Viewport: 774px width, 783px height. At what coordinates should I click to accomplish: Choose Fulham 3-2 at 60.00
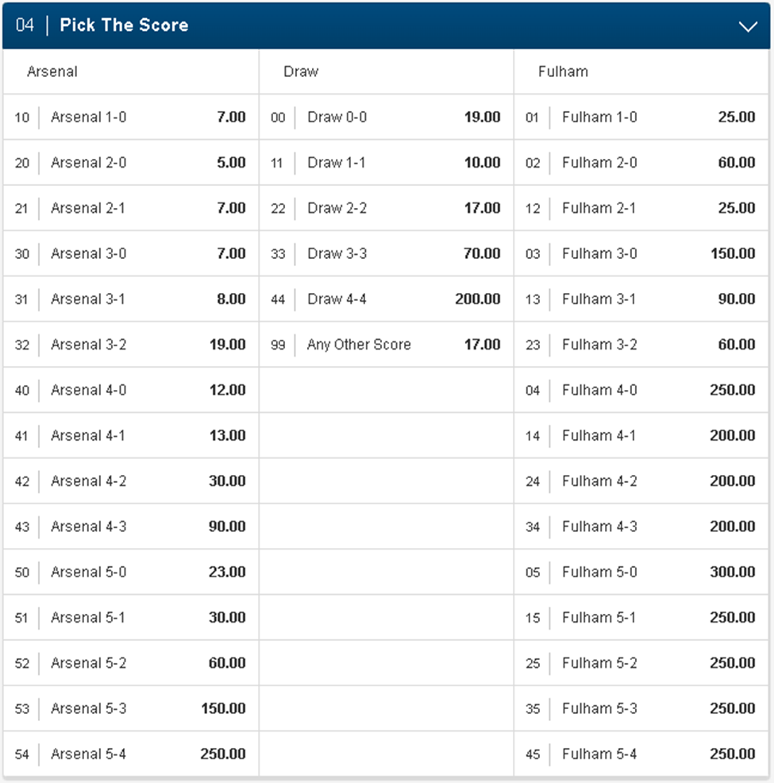[x=641, y=344]
